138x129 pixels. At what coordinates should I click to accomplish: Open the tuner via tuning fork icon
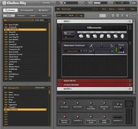(122, 16)
